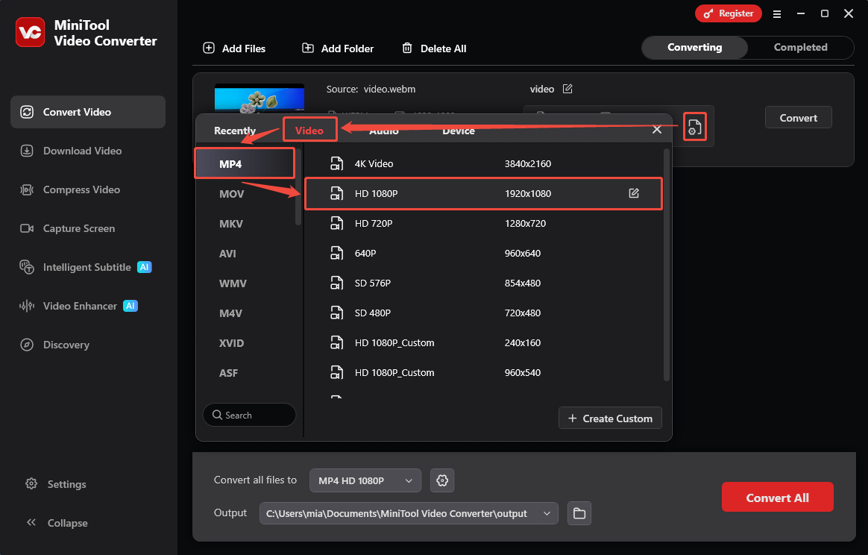Click the format Search field
Screen dimensions: 868x555
pyautogui.click(x=249, y=415)
